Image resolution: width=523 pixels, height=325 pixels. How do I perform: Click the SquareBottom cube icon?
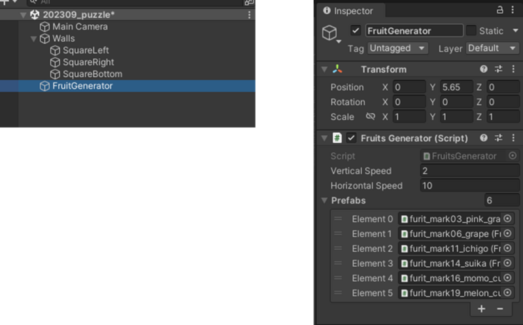[55, 74]
